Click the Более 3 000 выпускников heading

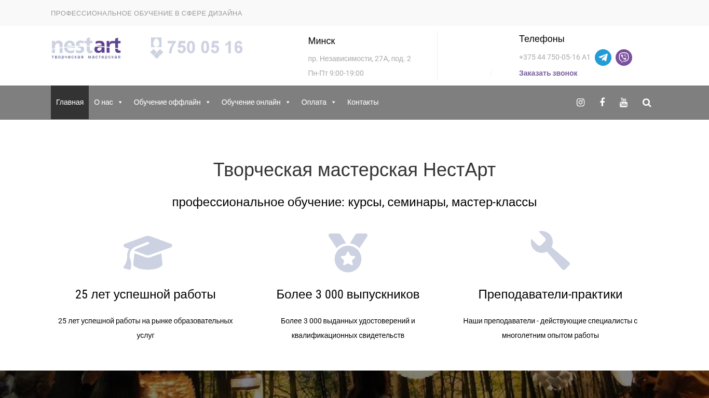click(348, 294)
